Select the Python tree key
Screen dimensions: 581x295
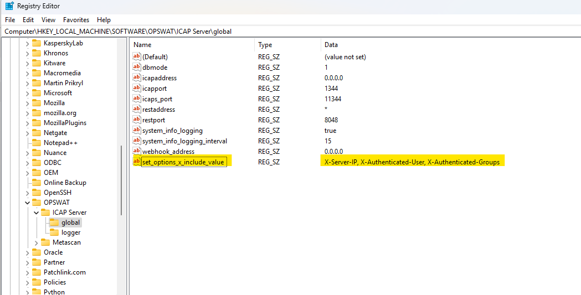(54, 292)
